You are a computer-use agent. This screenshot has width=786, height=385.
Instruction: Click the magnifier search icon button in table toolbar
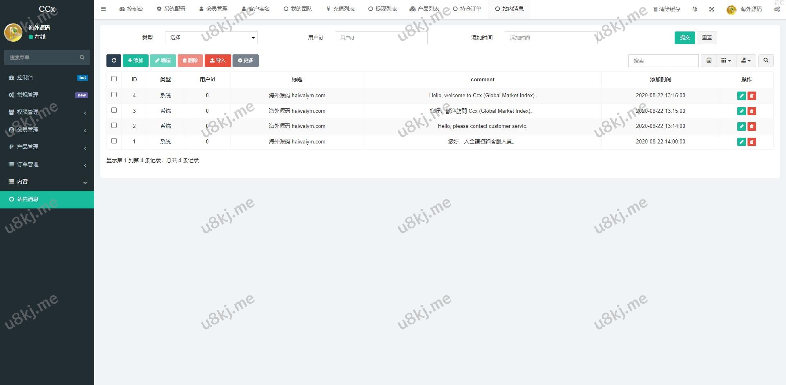(766, 60)
